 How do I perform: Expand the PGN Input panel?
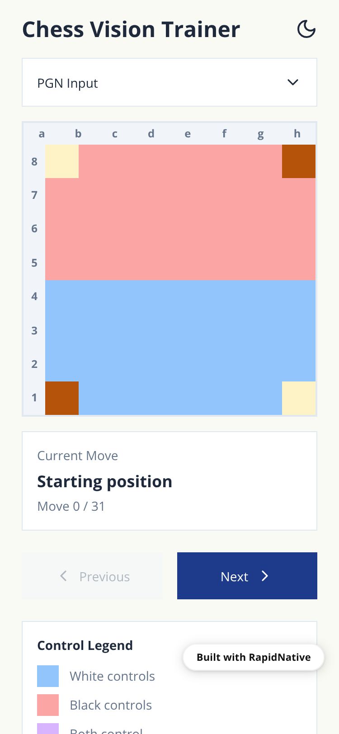[169, 83]
